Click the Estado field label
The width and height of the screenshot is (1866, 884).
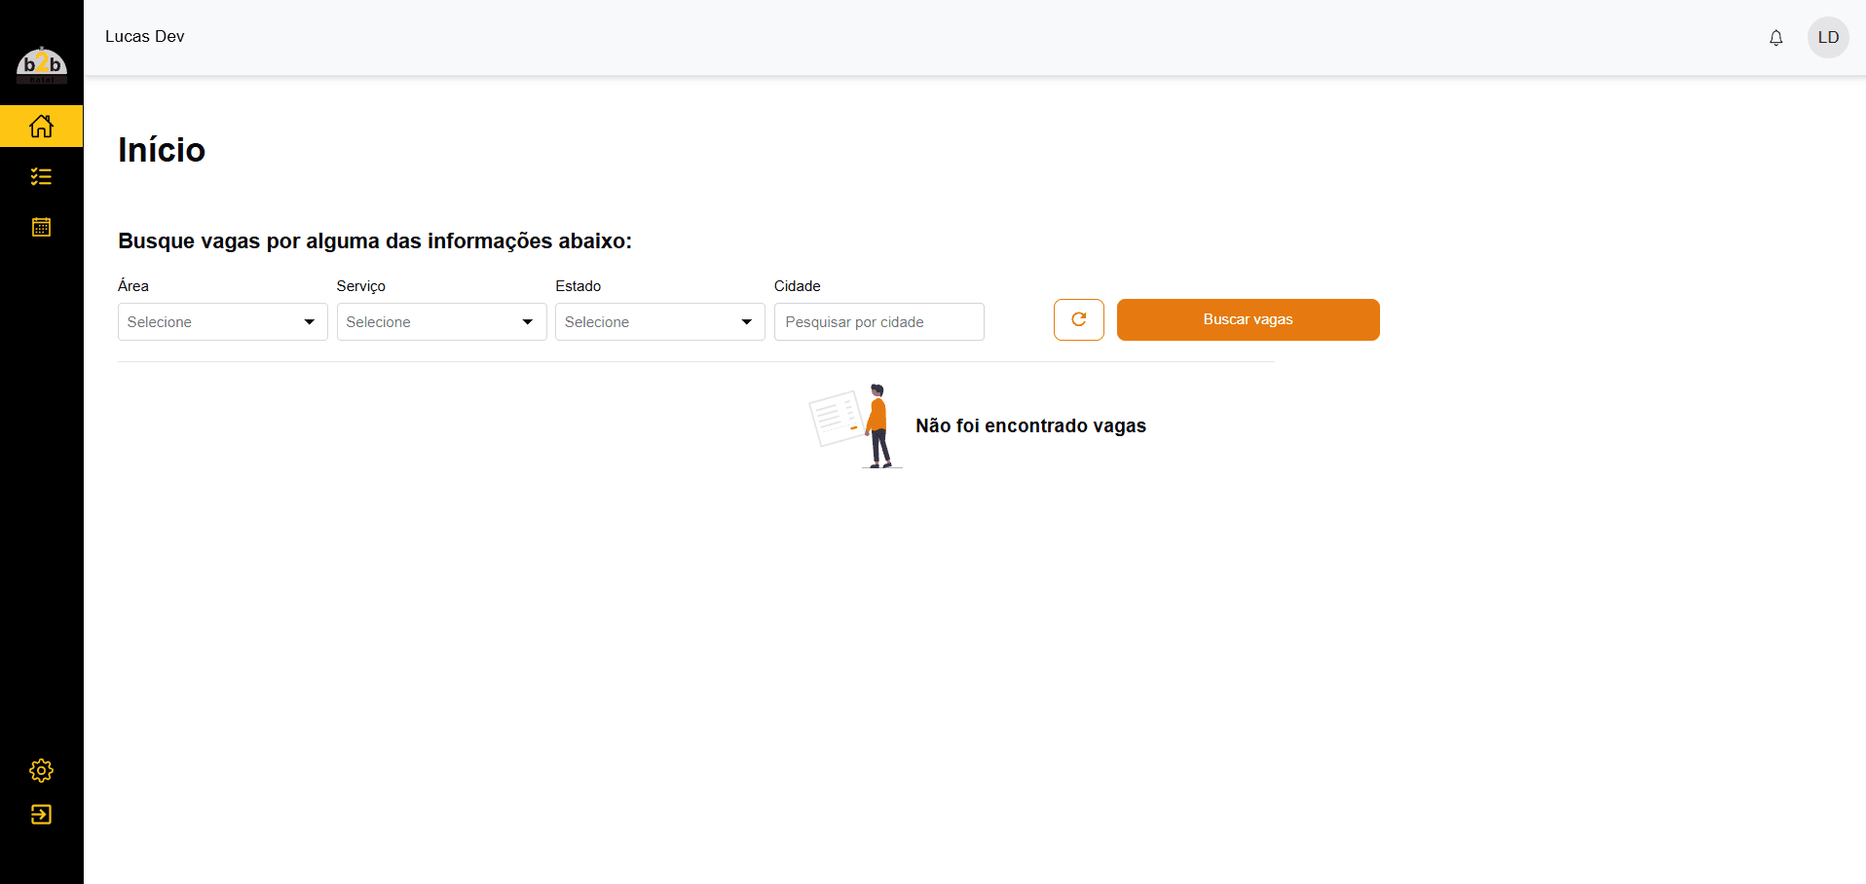578,285
